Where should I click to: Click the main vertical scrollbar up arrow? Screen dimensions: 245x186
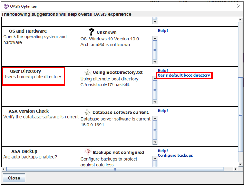click(x=240, y=20)
